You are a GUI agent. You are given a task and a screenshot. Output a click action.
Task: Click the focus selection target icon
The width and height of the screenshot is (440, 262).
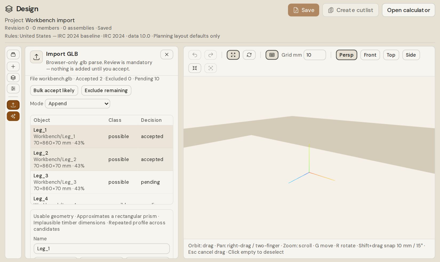[x=211, y=68]
